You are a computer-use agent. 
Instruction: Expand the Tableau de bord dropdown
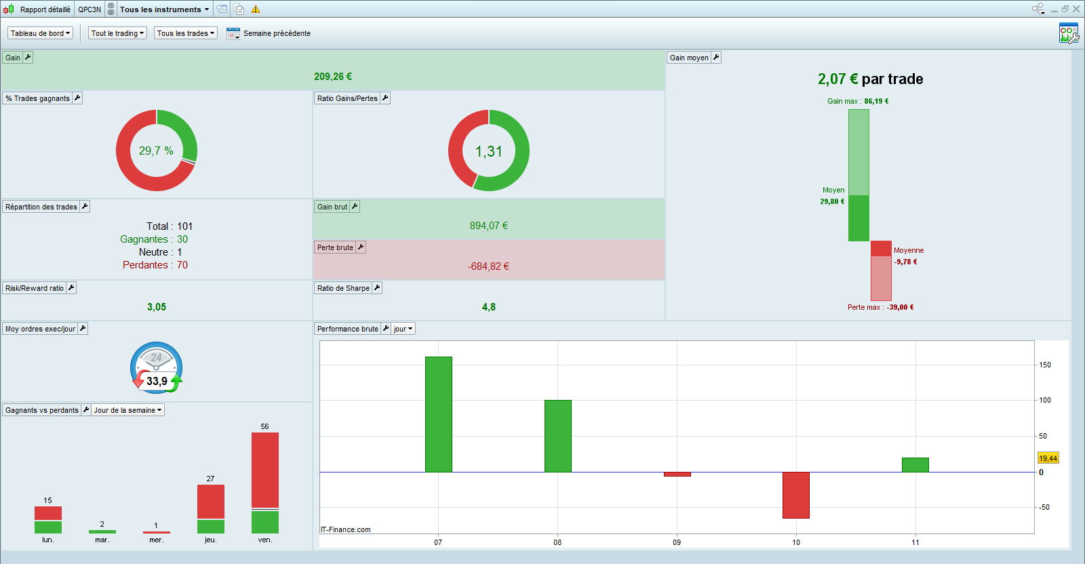40,33
